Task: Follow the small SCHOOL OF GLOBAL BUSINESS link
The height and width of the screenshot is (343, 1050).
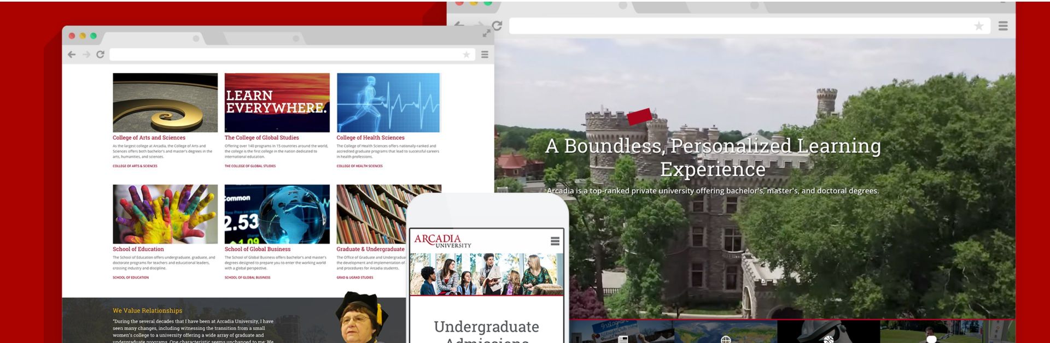Action: point(247,277)
